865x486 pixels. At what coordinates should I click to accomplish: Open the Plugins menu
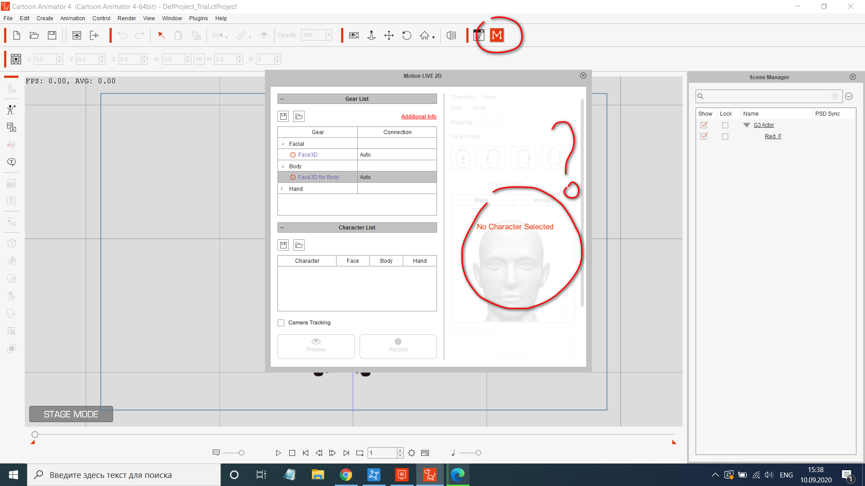(x=198, y=18)
